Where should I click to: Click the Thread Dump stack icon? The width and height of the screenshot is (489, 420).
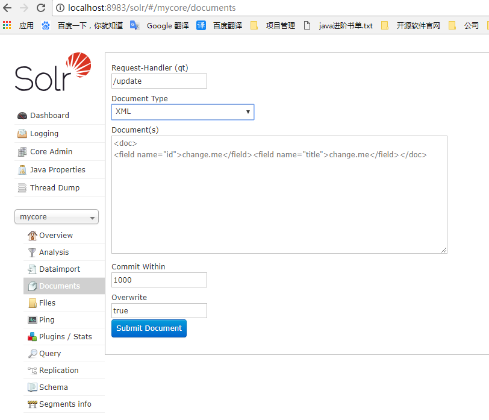point(22,188)
